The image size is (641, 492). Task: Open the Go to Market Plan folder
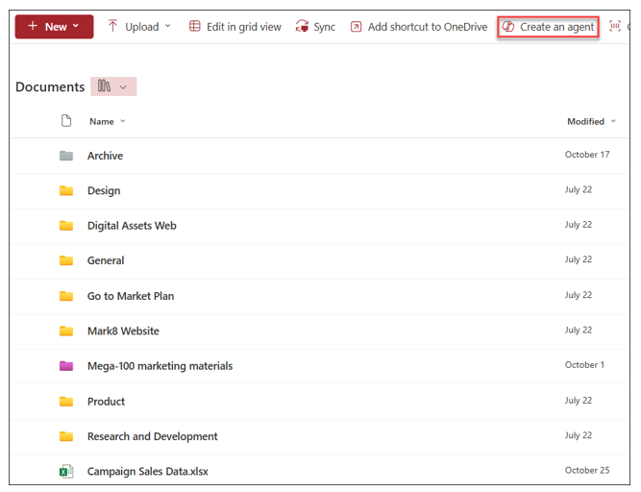click(131, 296)
